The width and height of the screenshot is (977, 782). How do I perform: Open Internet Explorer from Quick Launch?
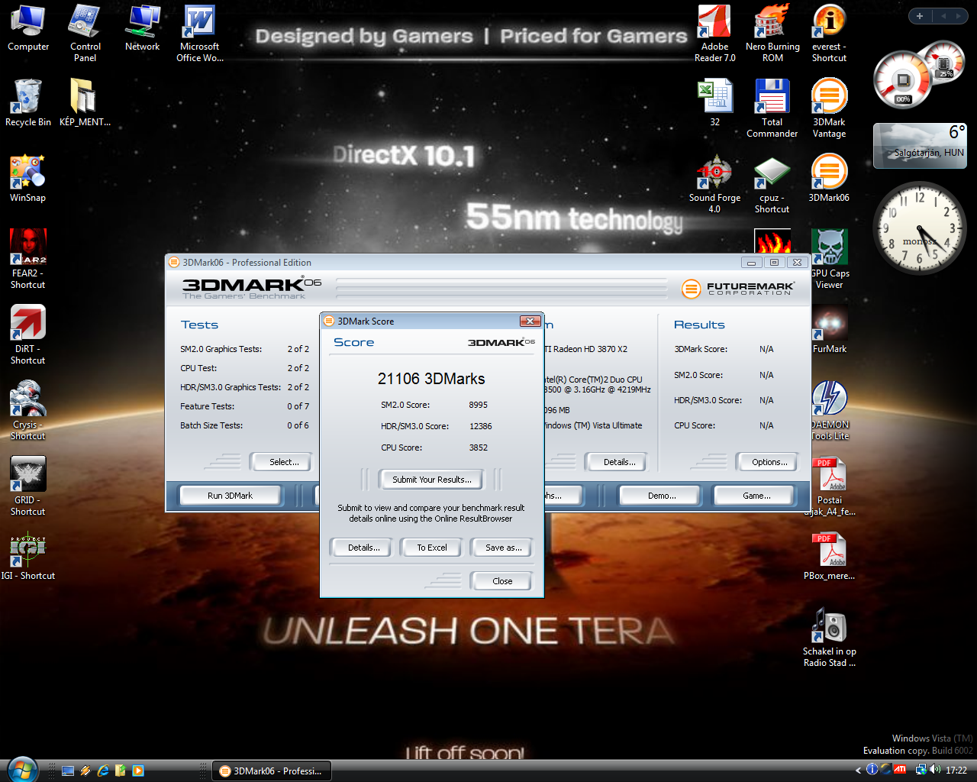click(x=103, y=771)
